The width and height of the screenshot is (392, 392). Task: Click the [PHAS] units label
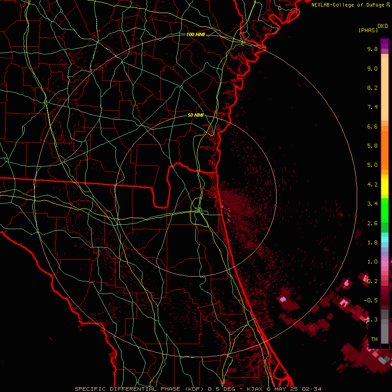coord(368,30)
